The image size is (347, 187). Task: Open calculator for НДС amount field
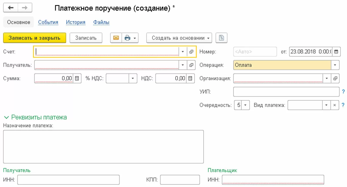click(191, 78)
